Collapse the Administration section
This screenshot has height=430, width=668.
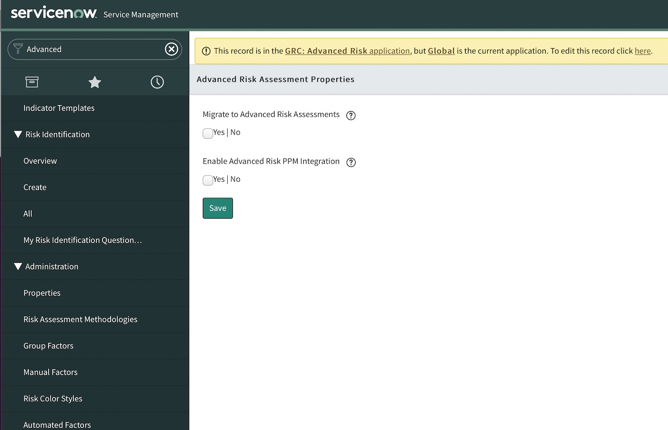[18, 266]
